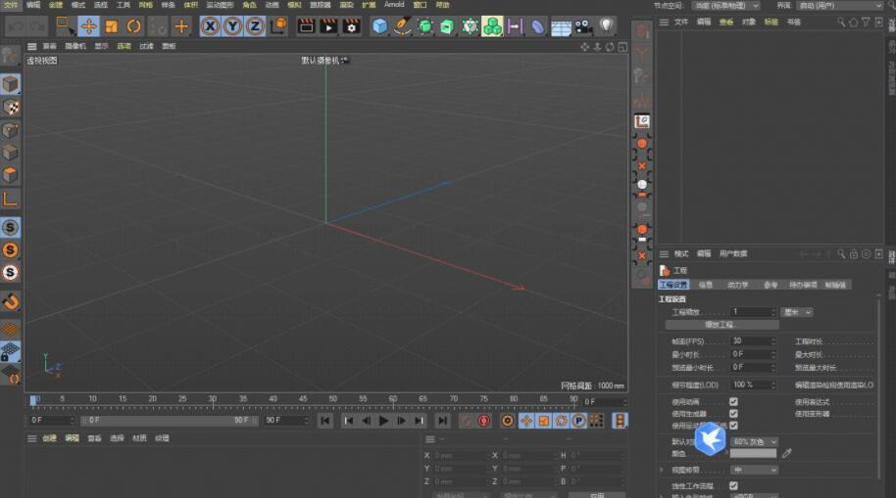The width and height of the screenshot is (896, 498).
Task: Click the make editable cube icon
Action: pos(10,56)
